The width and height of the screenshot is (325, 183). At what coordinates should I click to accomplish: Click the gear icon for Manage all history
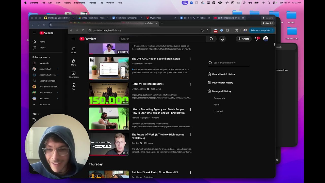tap(209, 91)
